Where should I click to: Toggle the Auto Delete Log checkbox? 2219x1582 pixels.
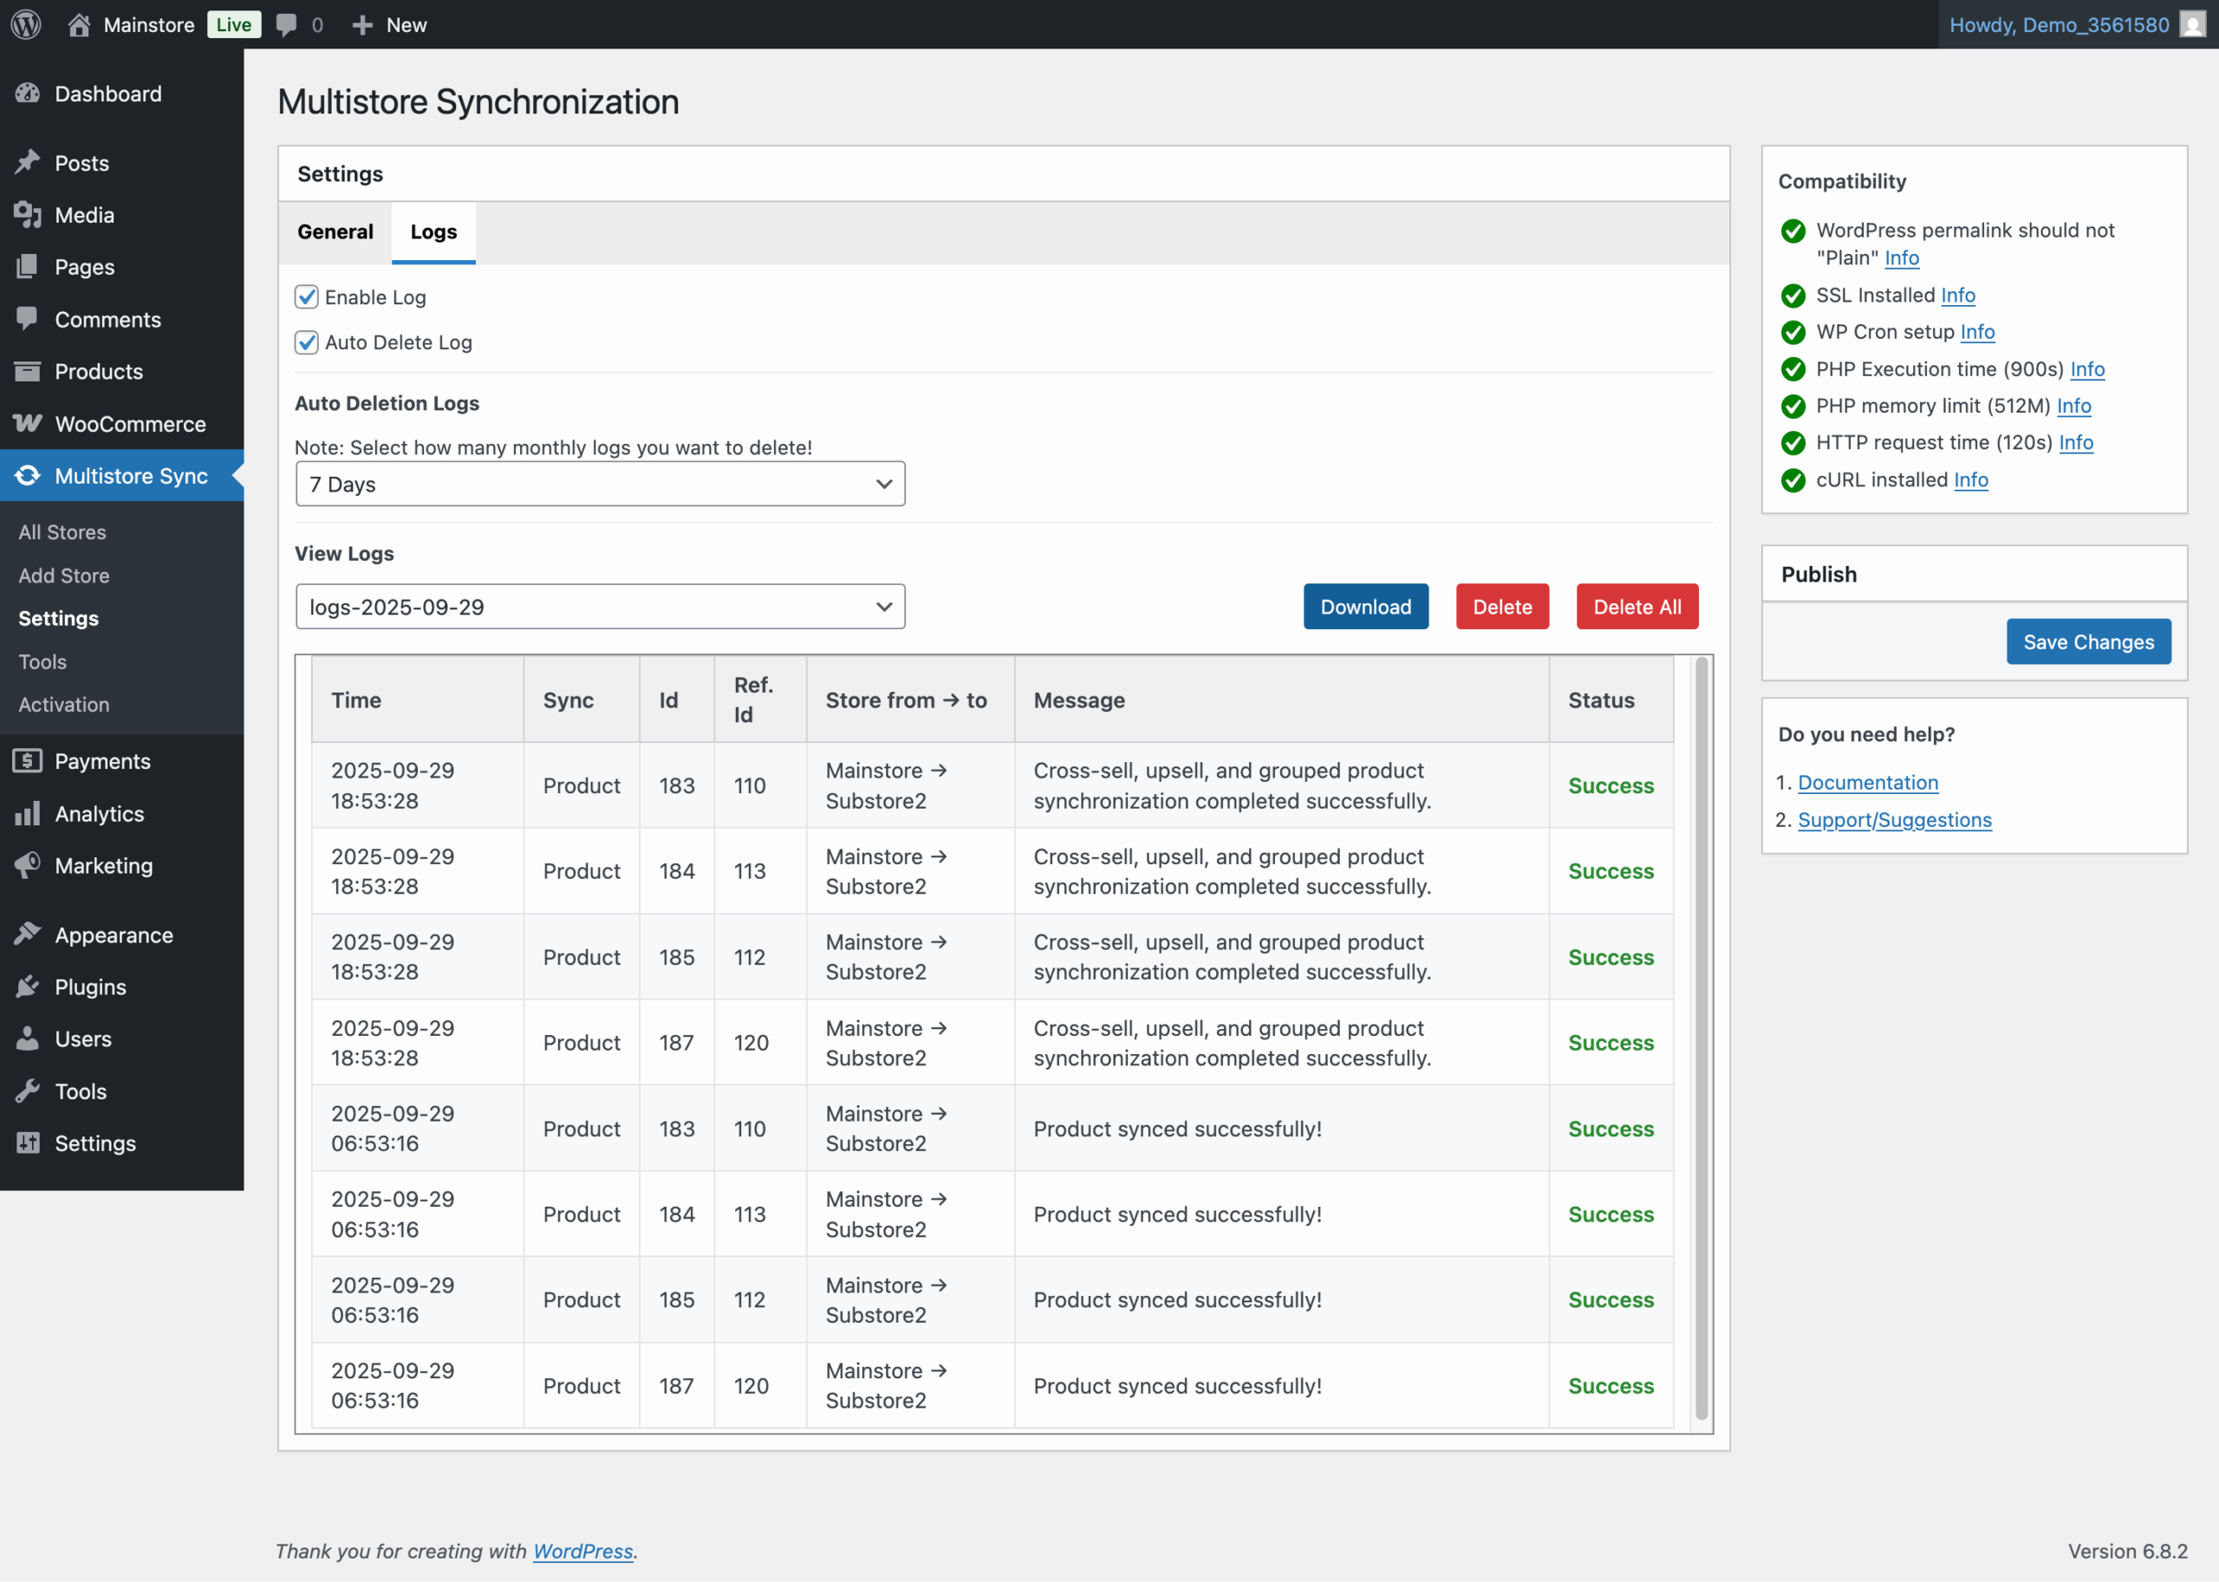[307, 342]
